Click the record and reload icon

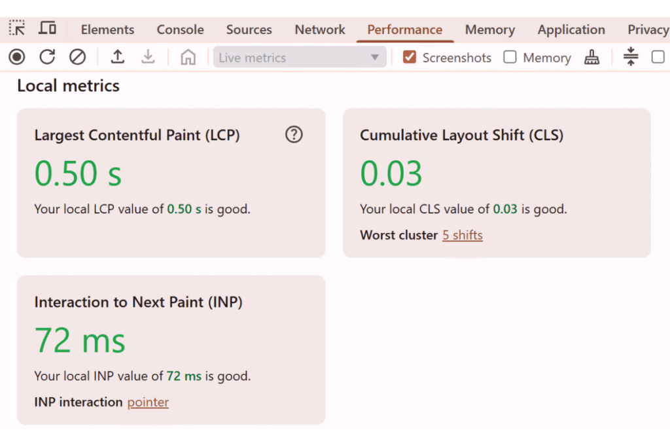tap(47, 58)
